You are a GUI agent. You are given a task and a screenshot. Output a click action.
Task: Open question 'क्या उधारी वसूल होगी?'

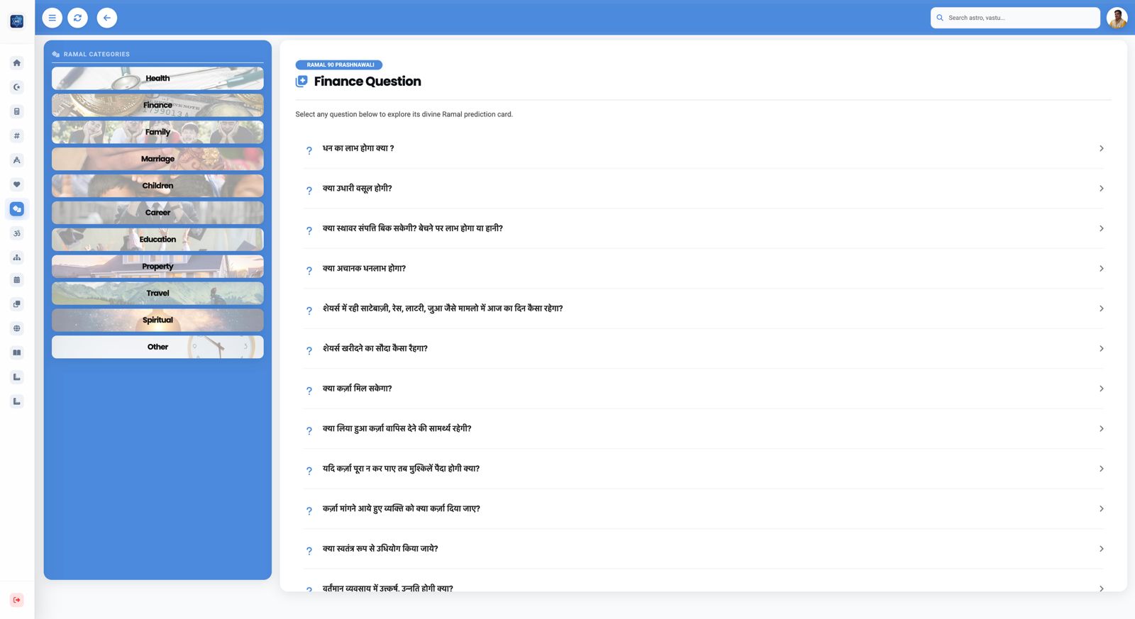point(704,189)
